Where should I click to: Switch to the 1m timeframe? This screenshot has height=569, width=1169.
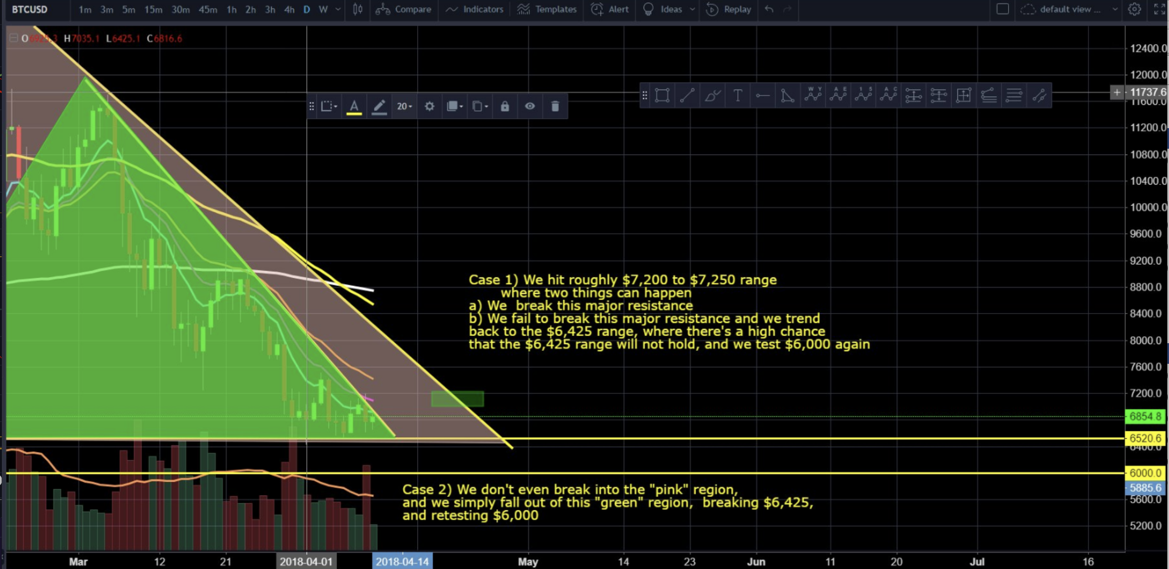coord(85,9)
